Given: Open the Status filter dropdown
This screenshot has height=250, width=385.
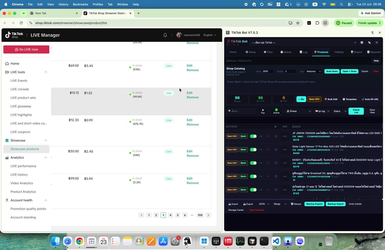Looking at the screenshot, I should click(x=340, y=111).
